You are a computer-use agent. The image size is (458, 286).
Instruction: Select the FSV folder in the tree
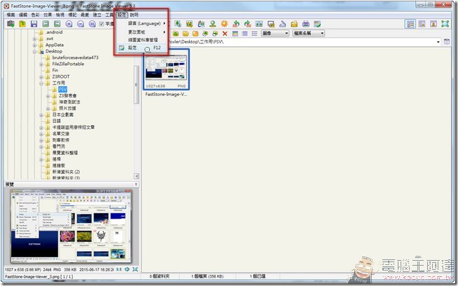[62, 90]
